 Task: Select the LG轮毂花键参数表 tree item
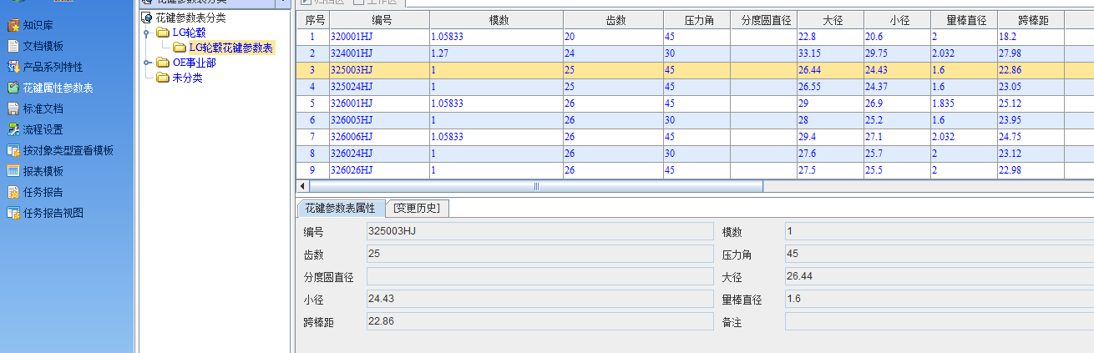(x=230, y=48)
